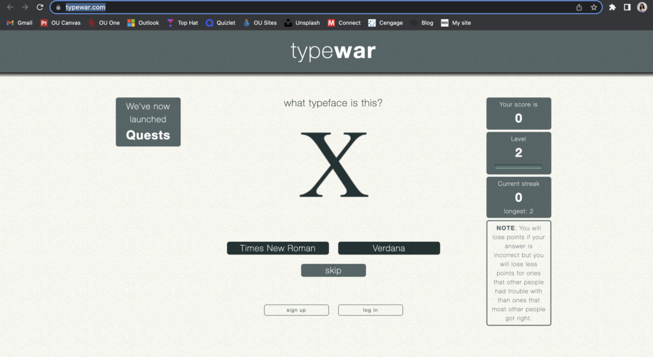Open the Cengage bookmark
The height and width of the screenshot is (357, 653).
tap(386, 23)
